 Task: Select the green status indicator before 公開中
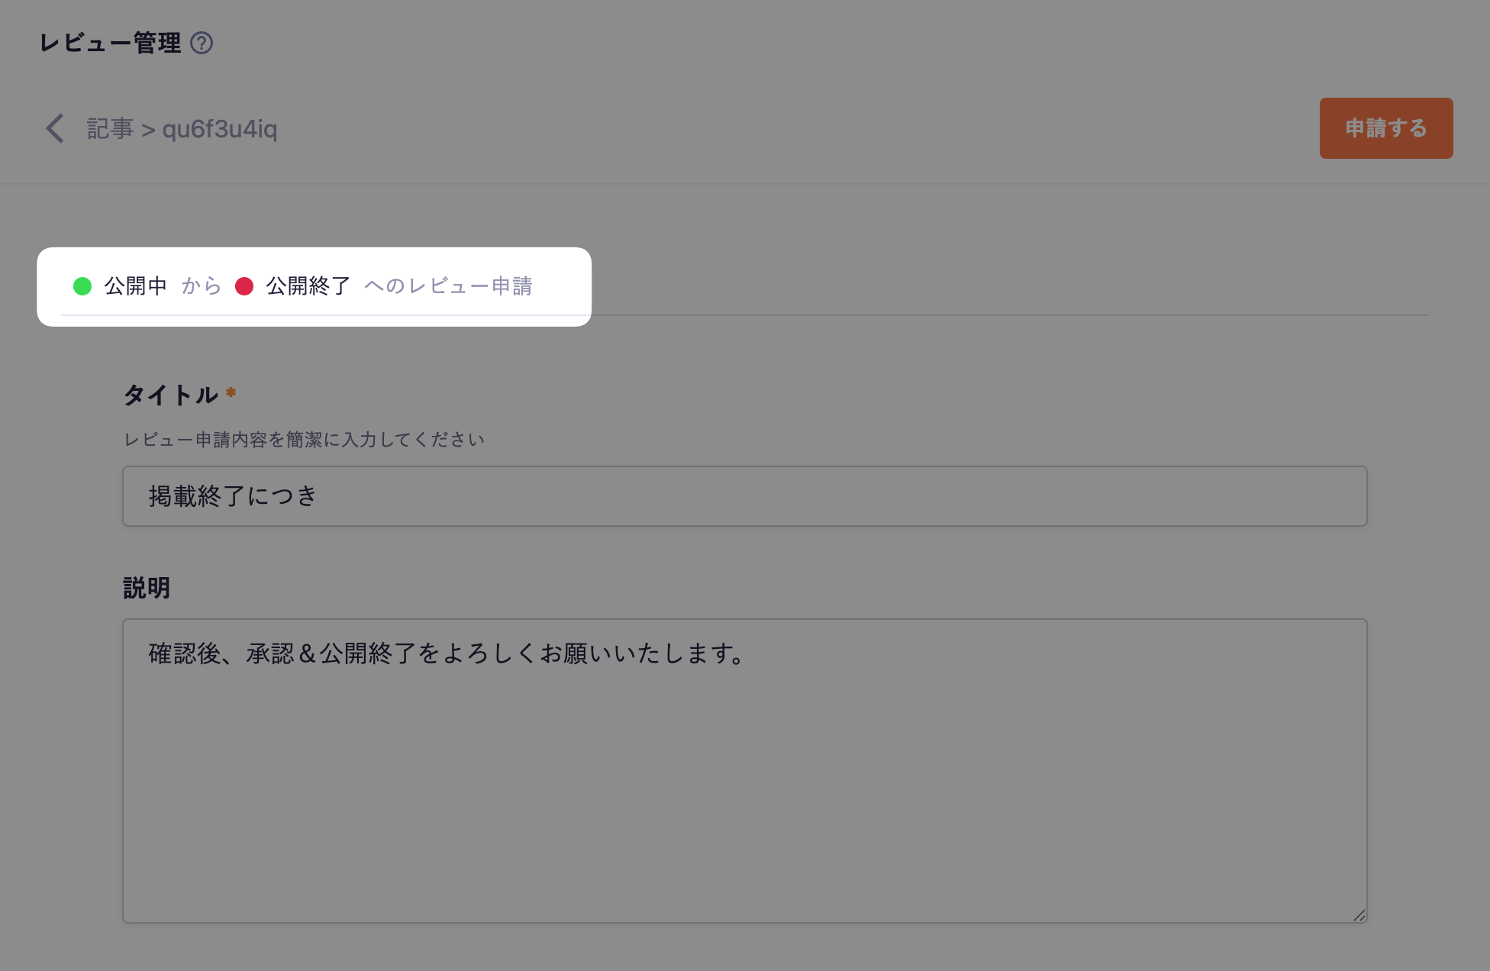coord(82,286)
